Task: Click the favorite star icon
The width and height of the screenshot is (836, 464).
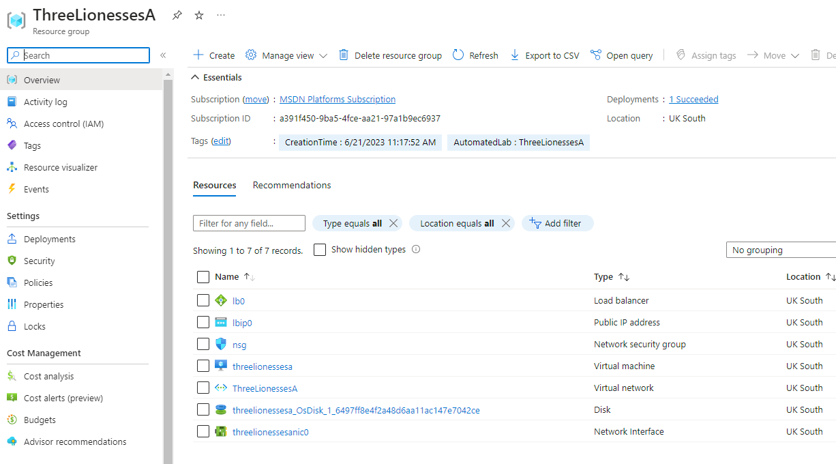Action: [199, 15]
